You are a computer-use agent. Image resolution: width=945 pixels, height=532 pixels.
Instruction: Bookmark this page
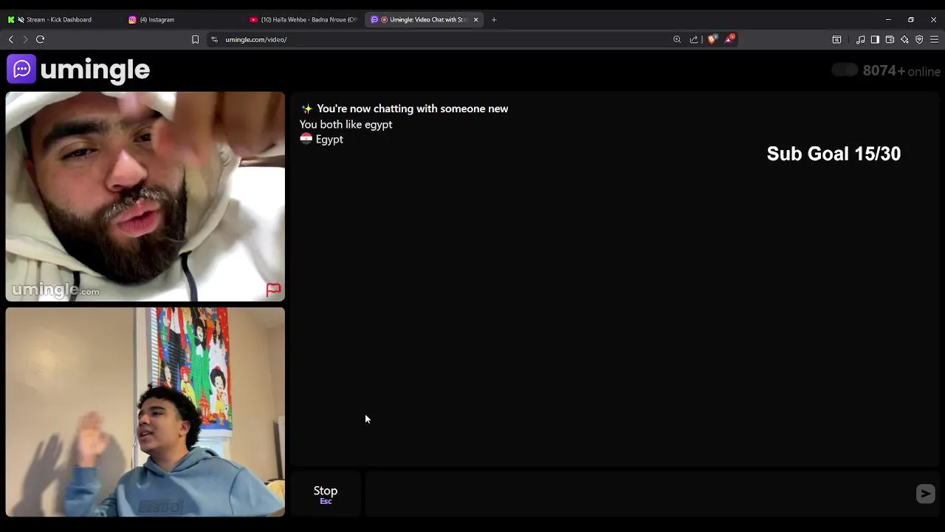(195, 39)
